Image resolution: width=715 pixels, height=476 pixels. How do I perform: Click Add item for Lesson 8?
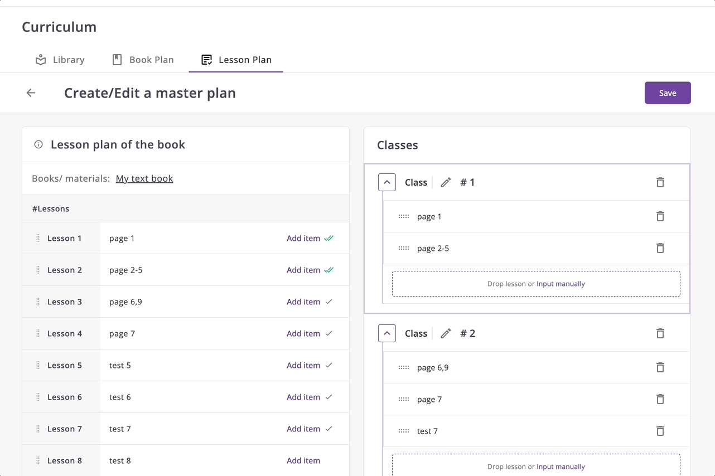(x=303, y=460)
